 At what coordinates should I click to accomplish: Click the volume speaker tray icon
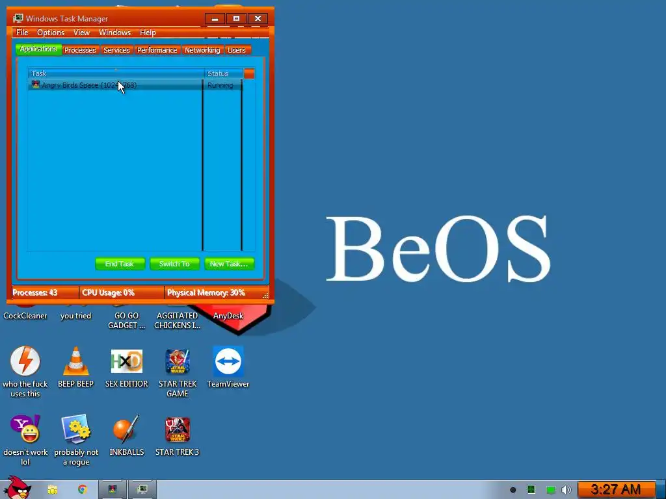(x=566, y=490)
